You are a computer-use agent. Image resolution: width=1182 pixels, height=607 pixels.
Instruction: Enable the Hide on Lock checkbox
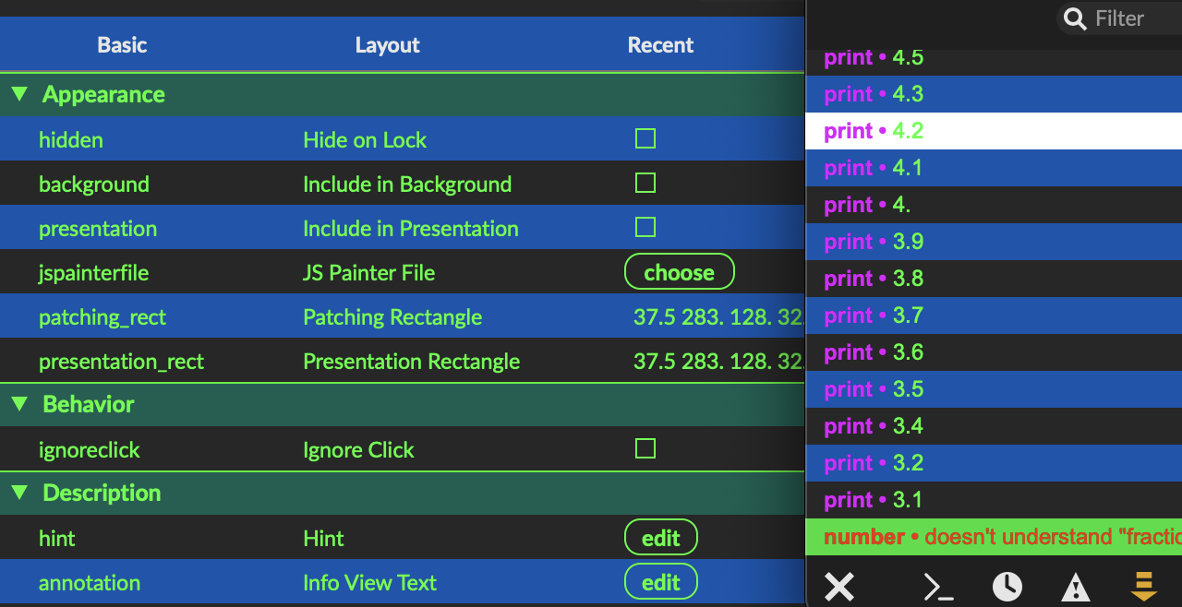pos(645,139)
